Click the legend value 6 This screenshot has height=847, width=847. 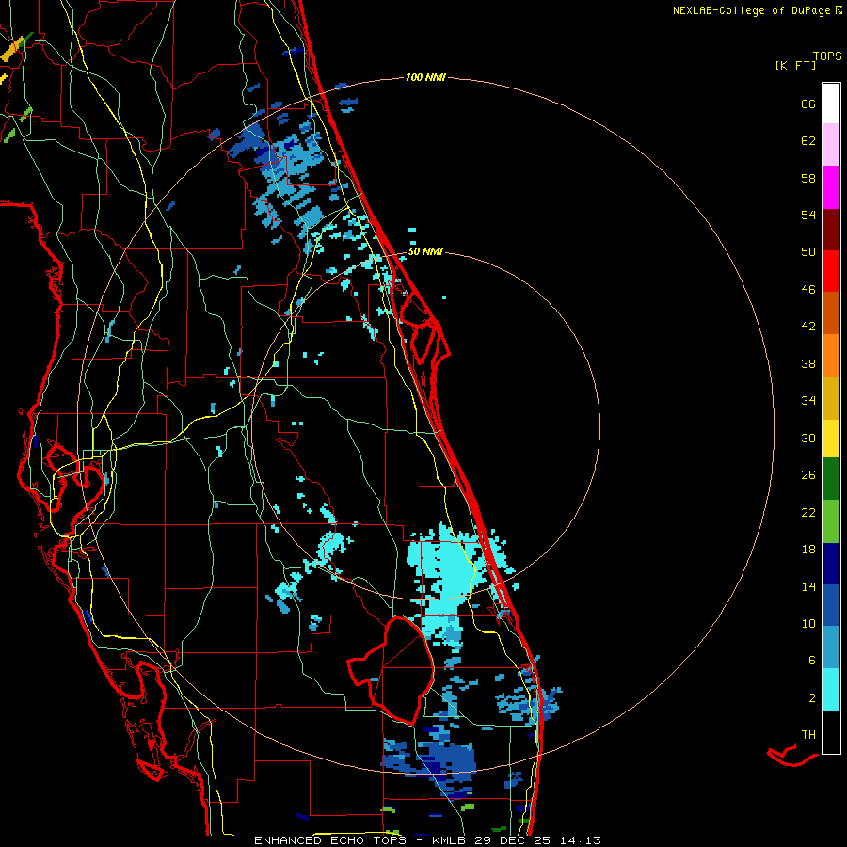click(812, 661)
